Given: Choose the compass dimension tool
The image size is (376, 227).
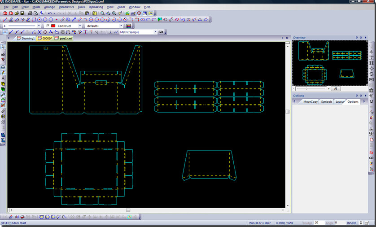Looking at the screenshot, I should coord(3,78).
